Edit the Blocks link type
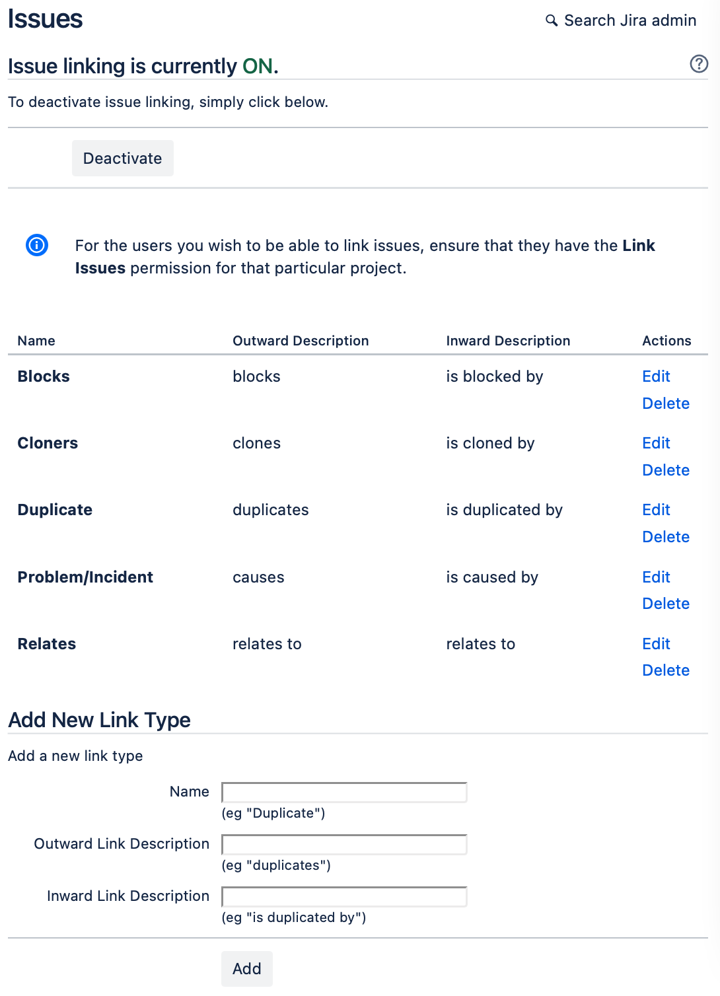The height and width of the screenshot is (996, 720). pos(655,376)
